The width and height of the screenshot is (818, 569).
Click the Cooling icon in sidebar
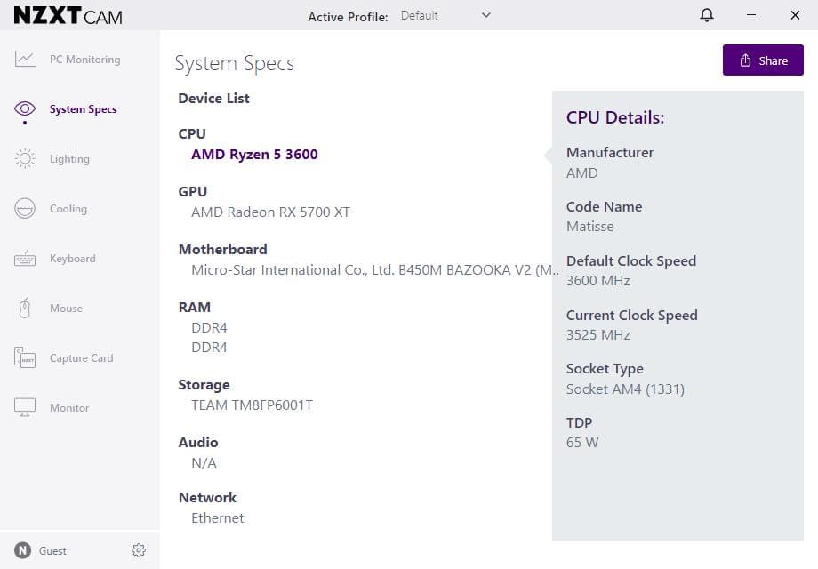coord(25,209)
